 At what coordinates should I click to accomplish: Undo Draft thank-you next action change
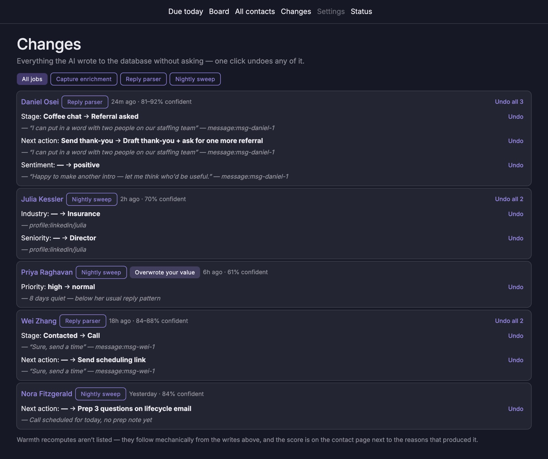[515, 141]
